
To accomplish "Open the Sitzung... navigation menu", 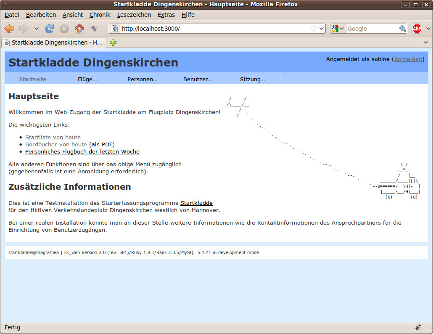I will 252,79.
